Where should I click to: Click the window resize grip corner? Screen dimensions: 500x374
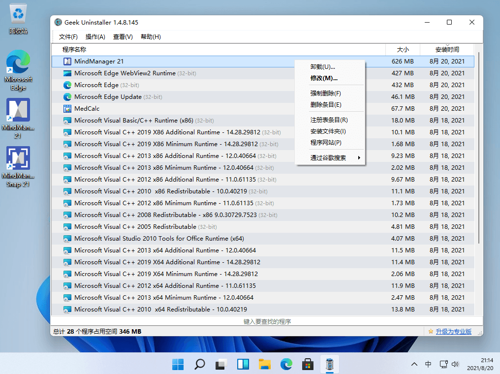click(x=480, y=333)
